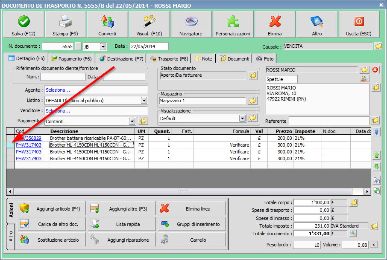387x260 pixels.
Task: Open folder icon beside Visualizzazione dropdown
Action: [x=253, y=118]
